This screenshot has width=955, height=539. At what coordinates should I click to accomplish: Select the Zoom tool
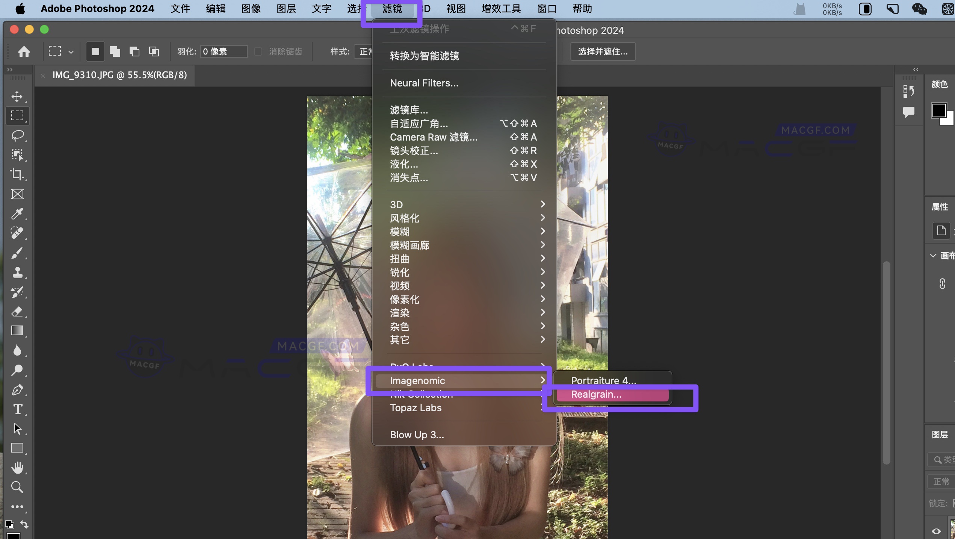coord(18,487)
